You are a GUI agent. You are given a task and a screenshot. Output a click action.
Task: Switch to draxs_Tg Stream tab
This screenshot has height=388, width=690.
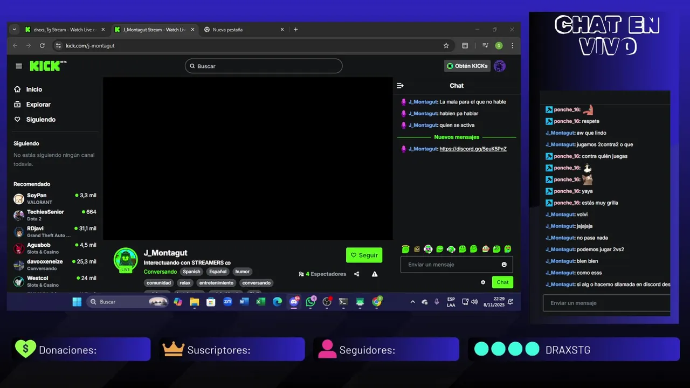[x=65, y=30]
